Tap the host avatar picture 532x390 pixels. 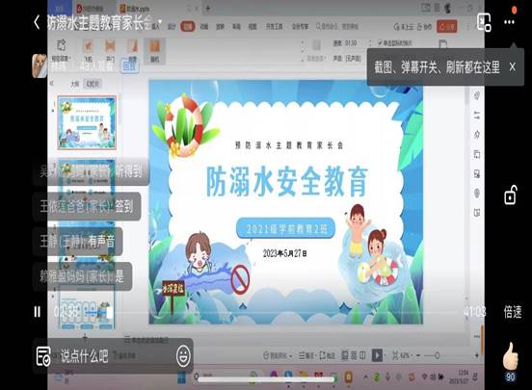click(x=40, y=65)
